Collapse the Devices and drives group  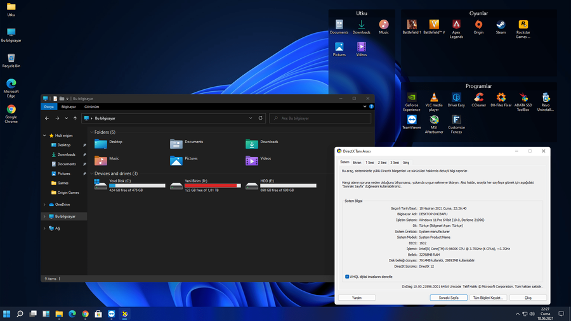pyautogui.click(x=91, y=173)
